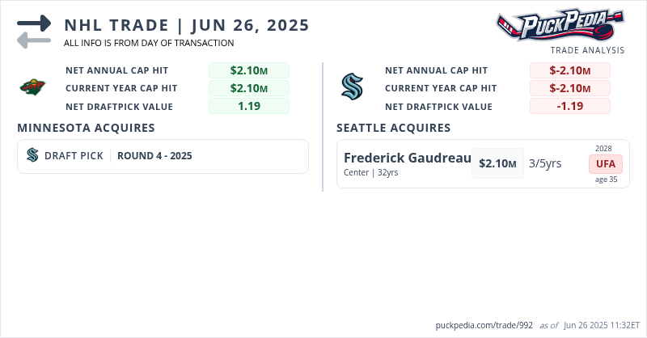The height and width of the screenshot is (338, 647).
Task: Open the puckpedia.com/trade/992 link
Action: point(483,325)
